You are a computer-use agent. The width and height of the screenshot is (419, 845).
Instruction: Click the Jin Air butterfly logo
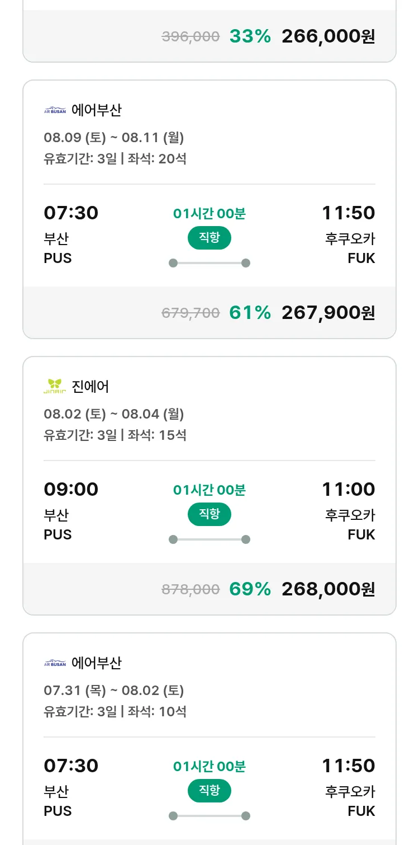tap(55, 386)
